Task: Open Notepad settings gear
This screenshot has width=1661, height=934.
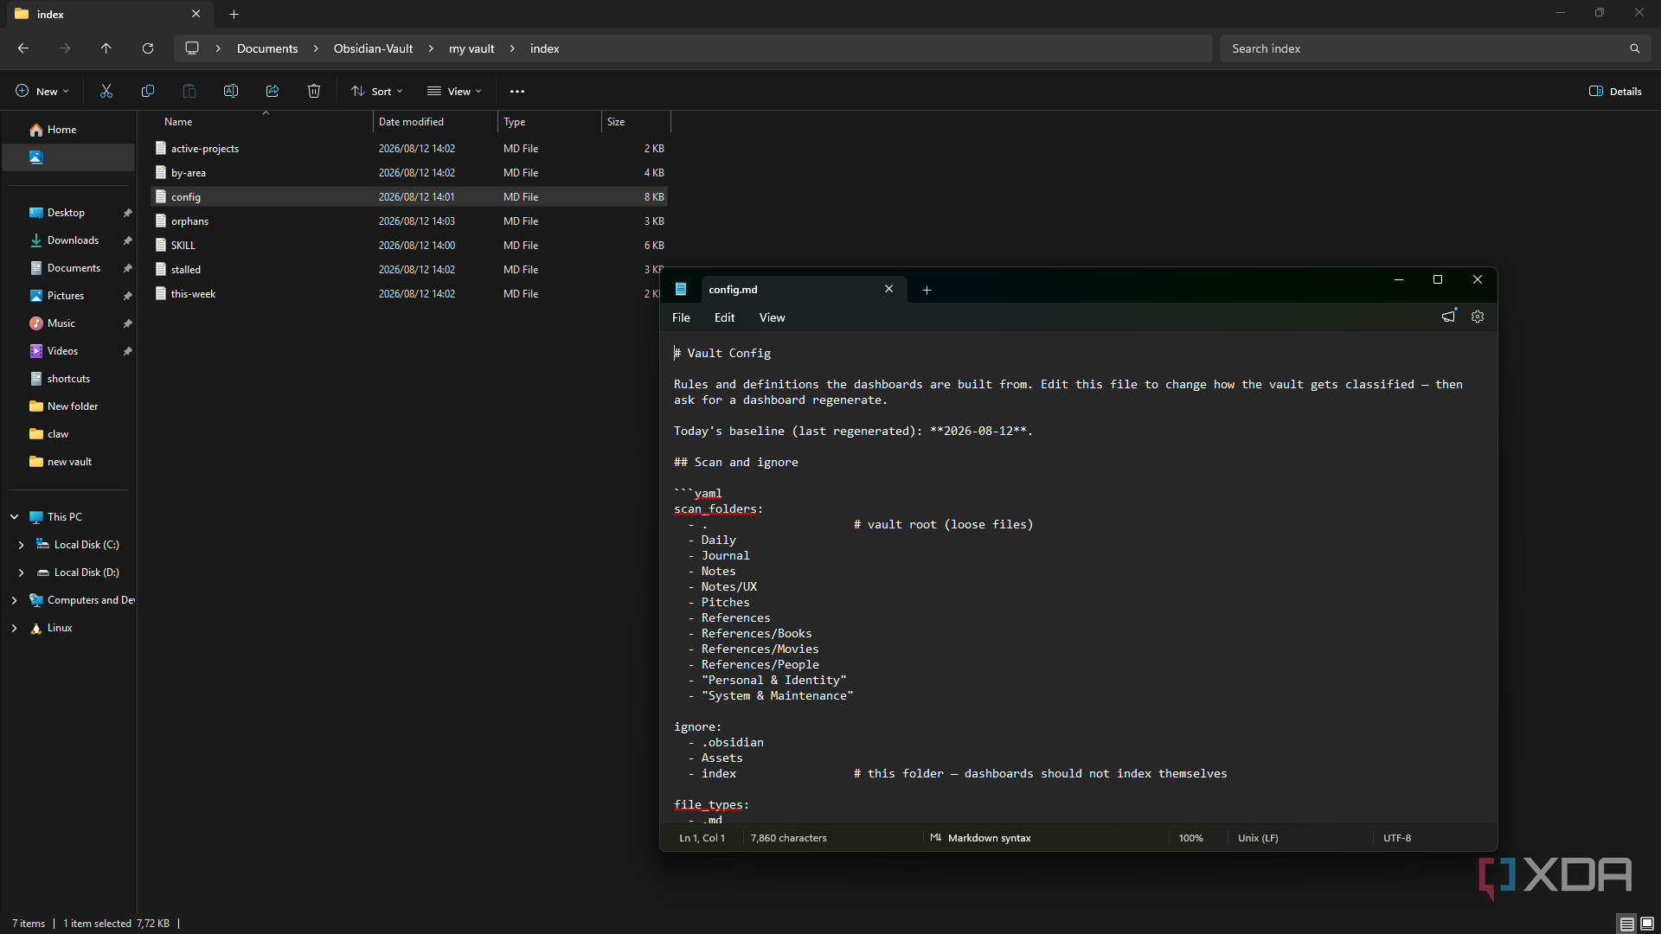Action: point(1478,317)
